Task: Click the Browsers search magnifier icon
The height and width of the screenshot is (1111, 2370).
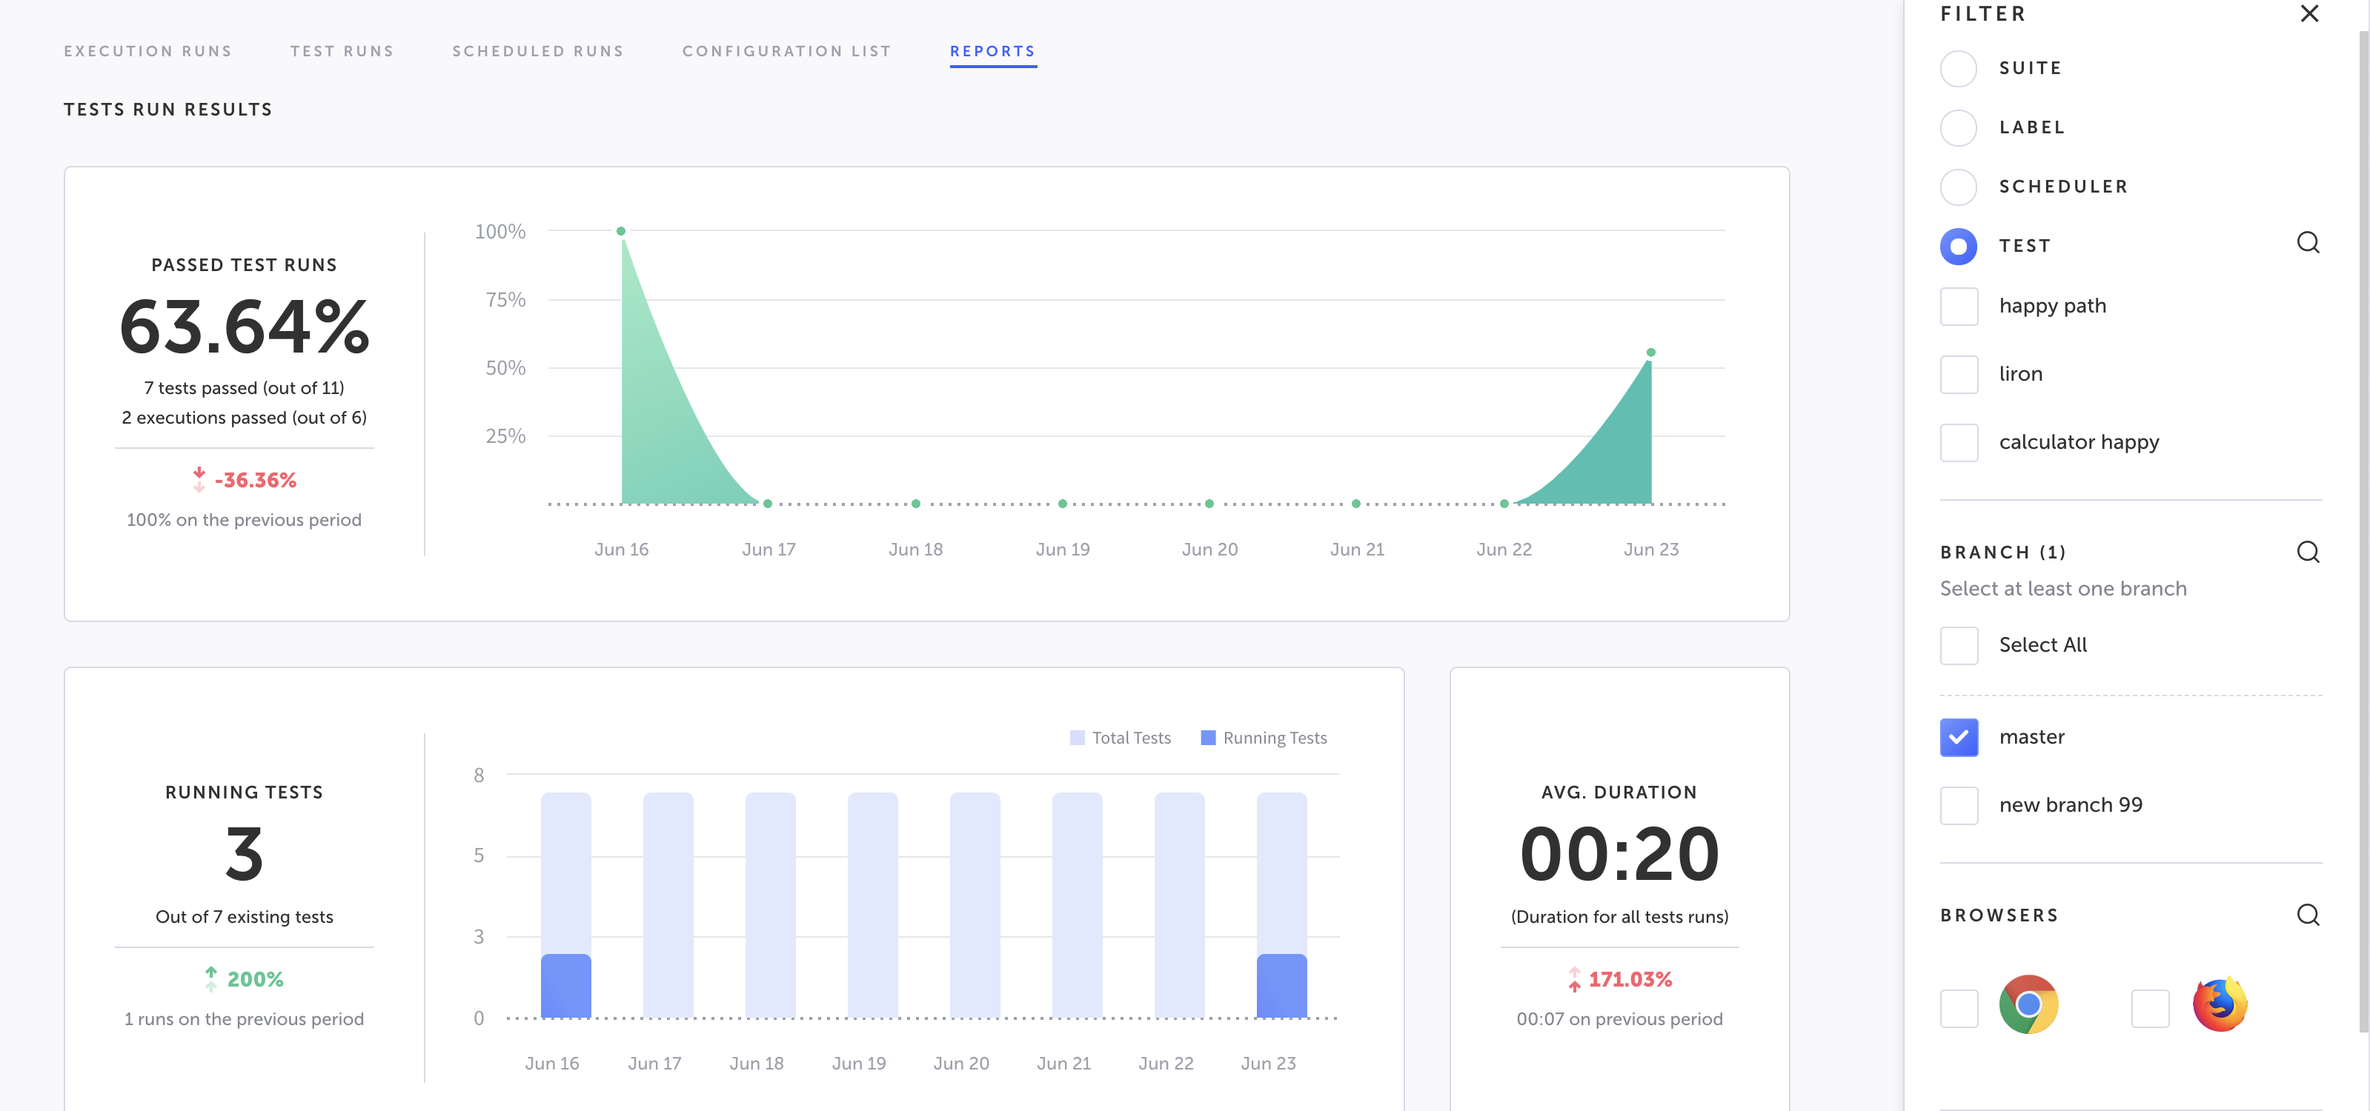Action: coord(2308,914)
